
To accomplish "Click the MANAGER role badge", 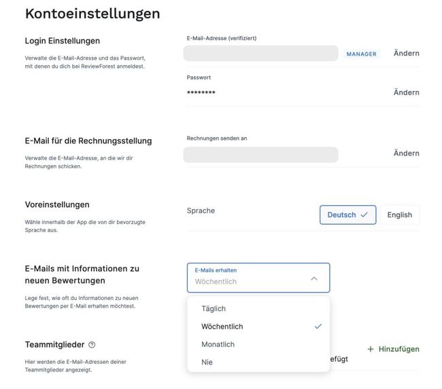I will point(361,54).
